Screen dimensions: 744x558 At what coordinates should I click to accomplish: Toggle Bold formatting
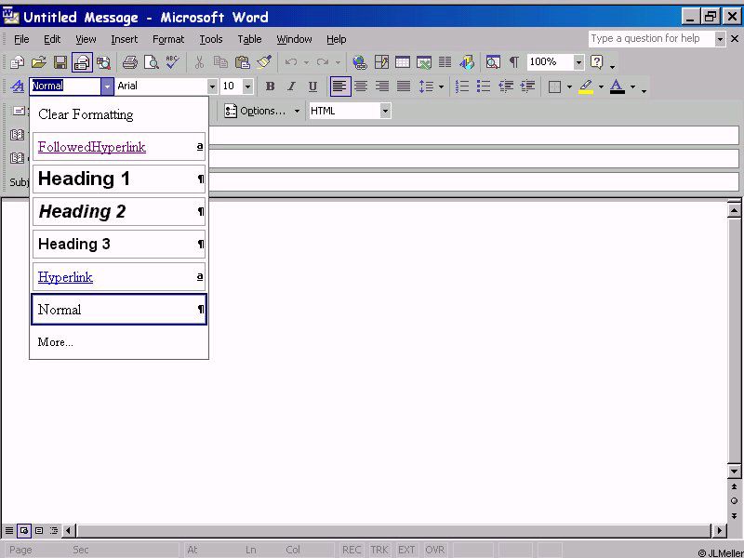click(x=270, y=86)
